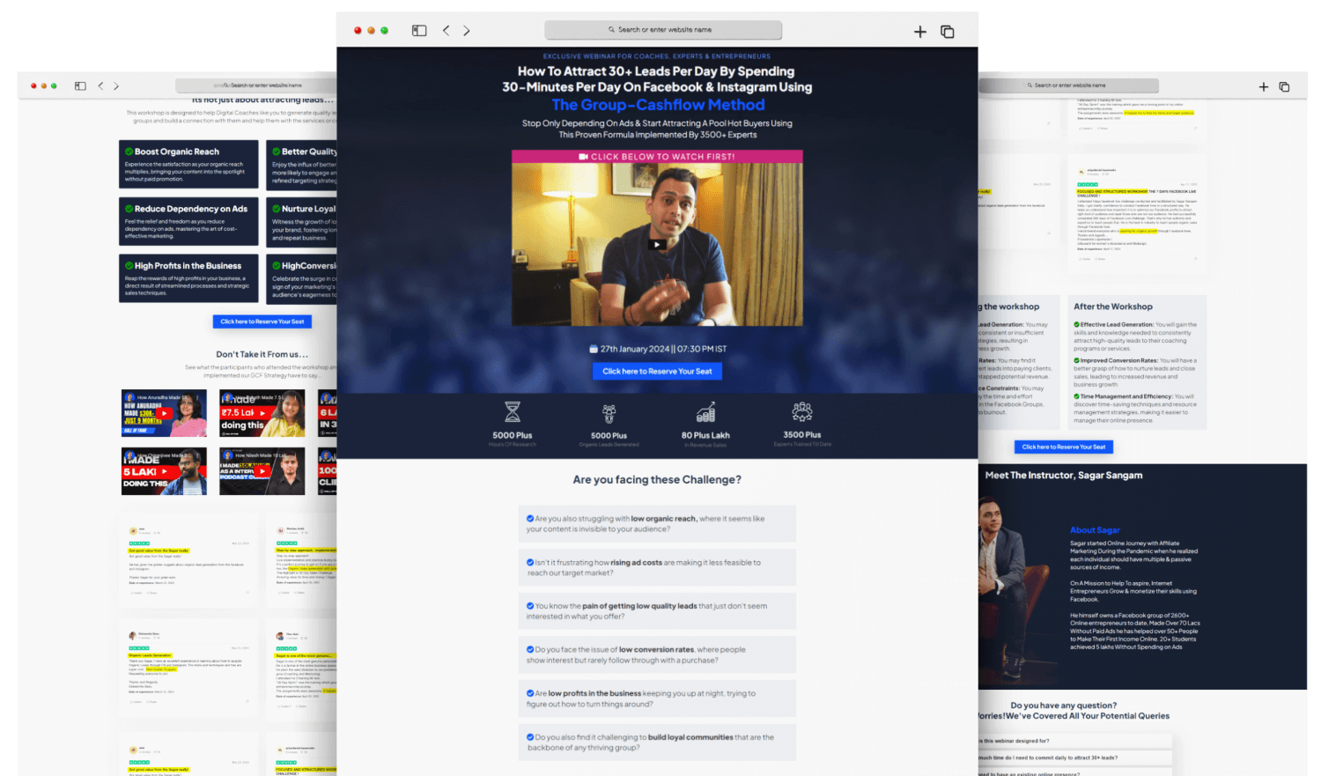Open the 'About Sagar' link in the right window
Screen dimensions: 1321x776
click(x=1095, y=530)
